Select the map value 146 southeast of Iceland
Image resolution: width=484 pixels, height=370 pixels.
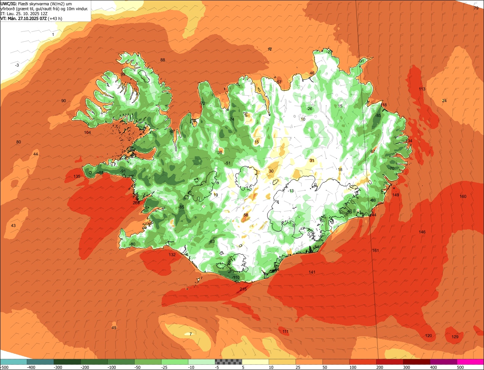(x=422, y=232)
